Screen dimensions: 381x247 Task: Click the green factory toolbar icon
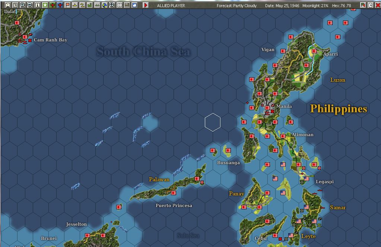pos(90,5)
